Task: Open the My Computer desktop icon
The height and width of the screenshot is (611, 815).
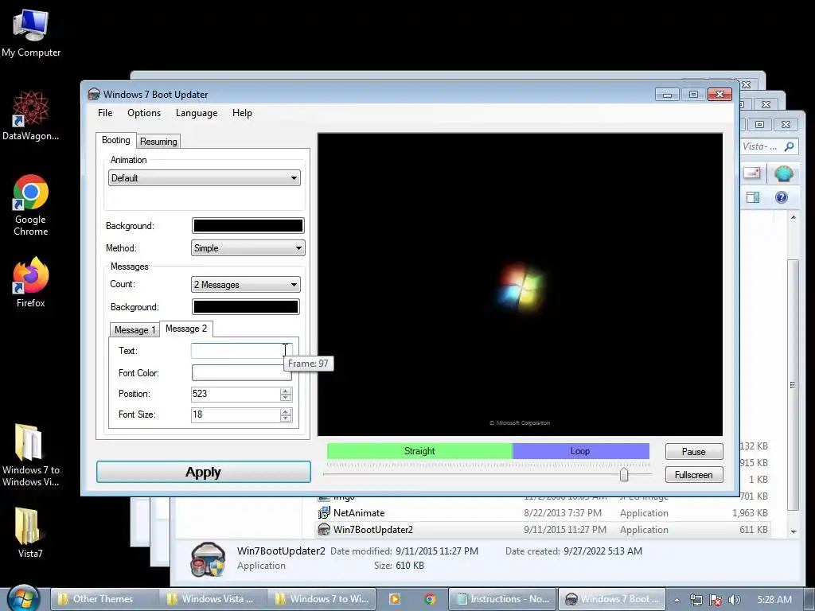Action: tap(31, 33)
